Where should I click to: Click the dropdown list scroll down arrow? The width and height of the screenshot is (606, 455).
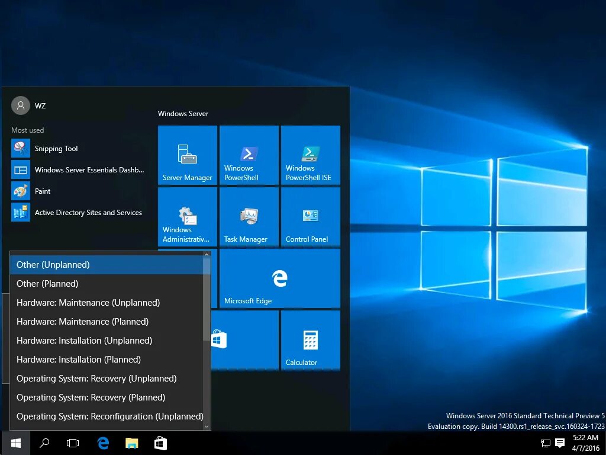pyautogui.click(x=207, y=427)
